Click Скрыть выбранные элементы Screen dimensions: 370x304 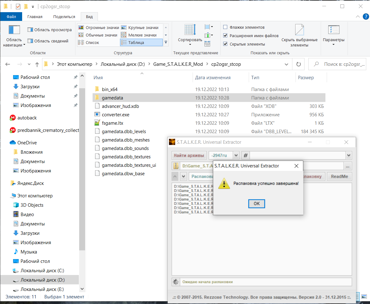coord(300,36)
